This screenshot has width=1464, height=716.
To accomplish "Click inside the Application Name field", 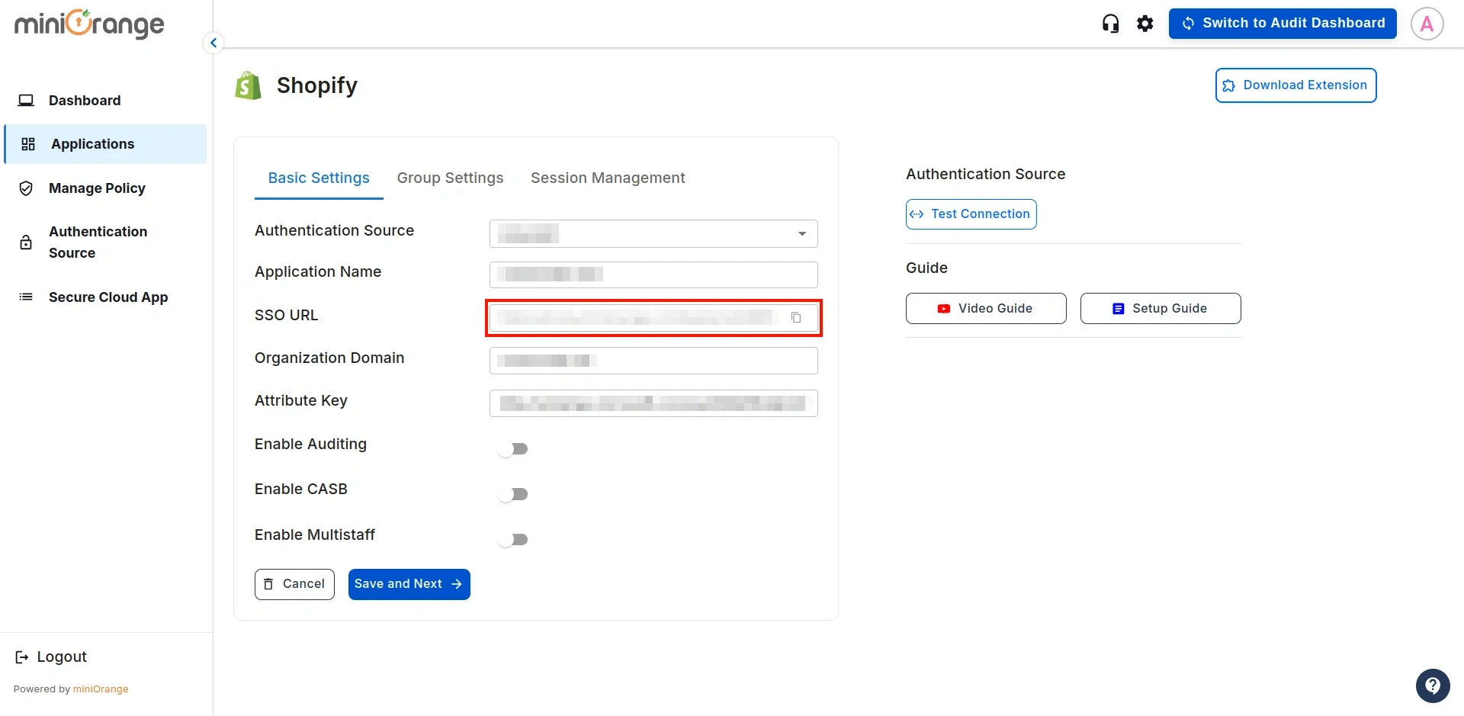I will (652, 275).
